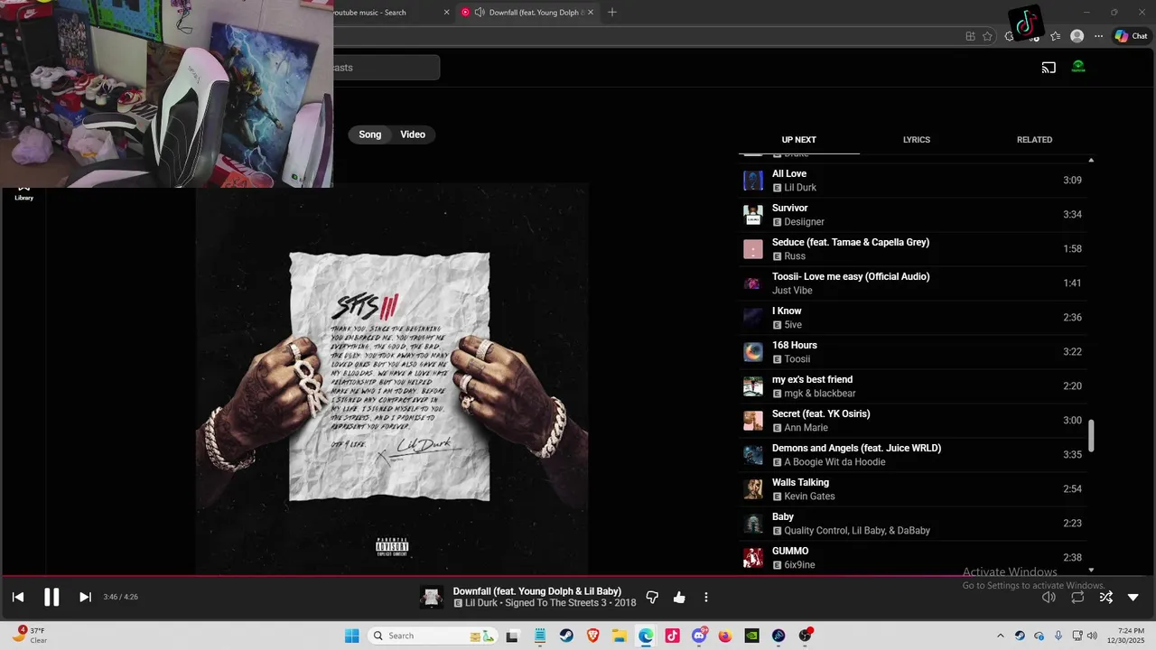
Task: Open a new browser tab
Action: [612, 13]
